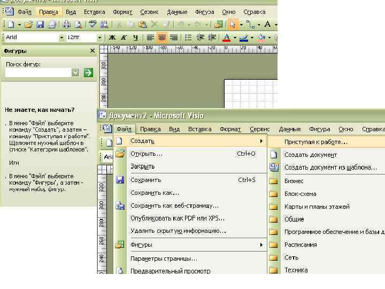Click the Print icon in the background window toolbar

coord(66,24)
